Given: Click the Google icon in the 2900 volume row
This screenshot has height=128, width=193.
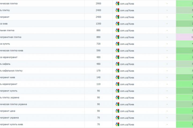Looking at the screenshot, I should coord(117,3).
